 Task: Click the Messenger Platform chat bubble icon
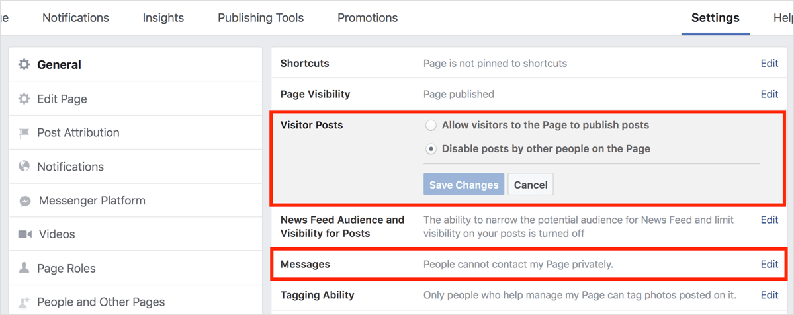(25, 201)
